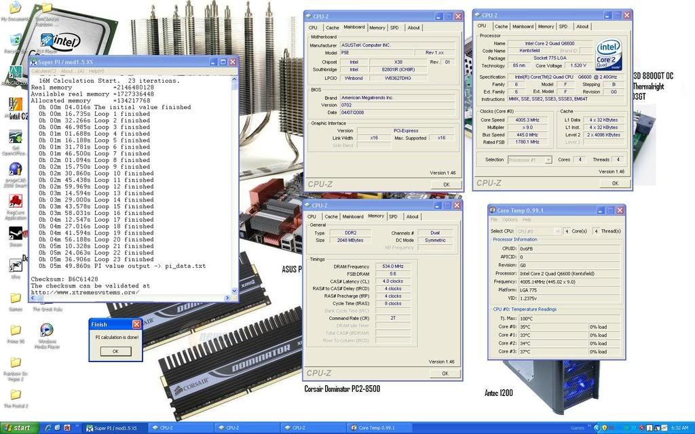695x434 pixels.
Task: Expand the hidden system tray icons
Action: tap(596, 428)
